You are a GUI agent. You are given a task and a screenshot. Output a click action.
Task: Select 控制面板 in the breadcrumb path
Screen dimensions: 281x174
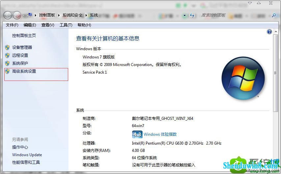[47, 15]
